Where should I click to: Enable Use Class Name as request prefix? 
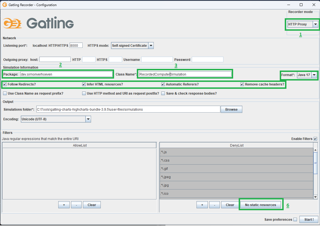5,93
